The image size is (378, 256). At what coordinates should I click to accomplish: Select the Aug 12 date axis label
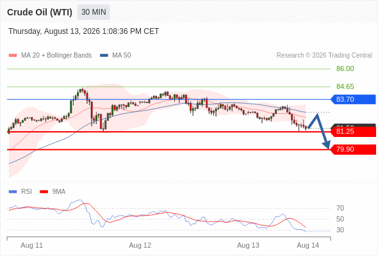(140, 245)
